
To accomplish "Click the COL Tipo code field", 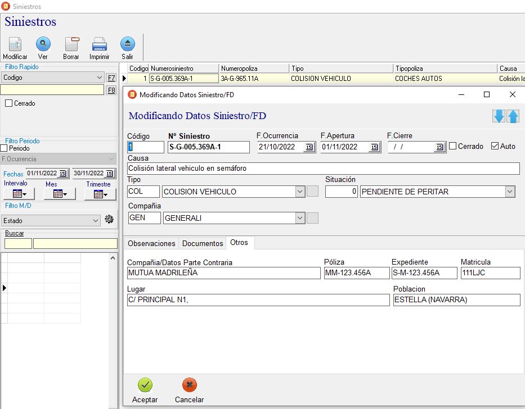I will pyautogui.click(x=143, y=191).
